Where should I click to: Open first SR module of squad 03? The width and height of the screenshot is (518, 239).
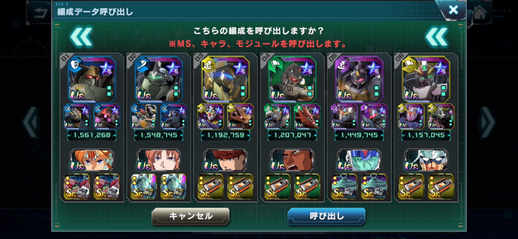(210, 186)
